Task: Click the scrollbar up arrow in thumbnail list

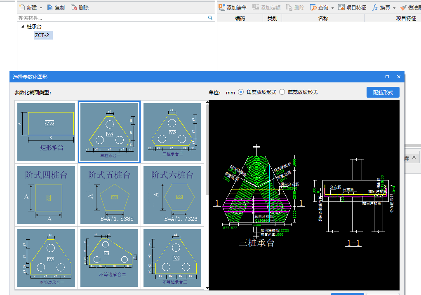Action: 207,102
